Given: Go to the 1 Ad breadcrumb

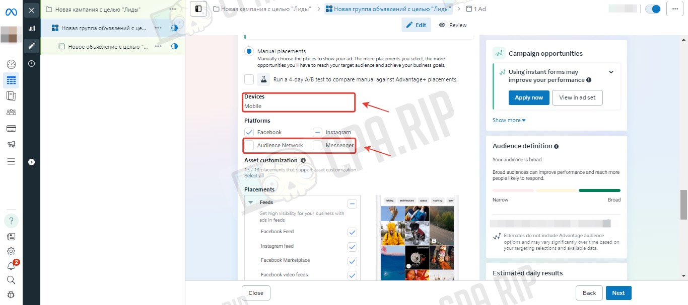Looking at the screenshot, I should click(476, 9).
